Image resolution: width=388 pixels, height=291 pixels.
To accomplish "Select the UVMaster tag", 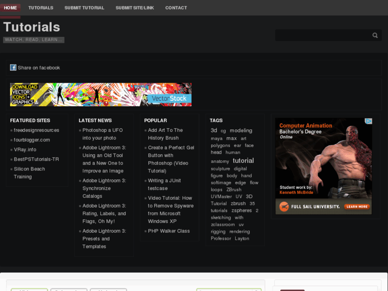I will click(x=221, y=196).
